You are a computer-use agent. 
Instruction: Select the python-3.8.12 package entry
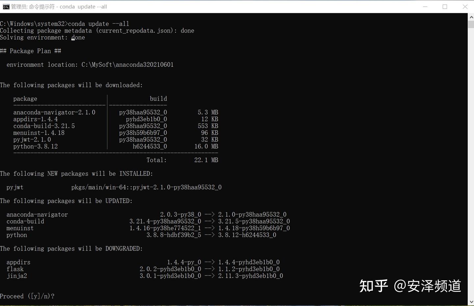point(35,146)
